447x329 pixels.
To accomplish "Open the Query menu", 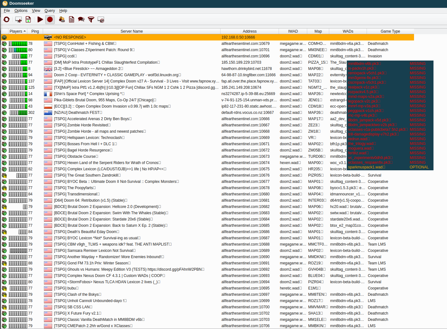I will click(50, 11).
